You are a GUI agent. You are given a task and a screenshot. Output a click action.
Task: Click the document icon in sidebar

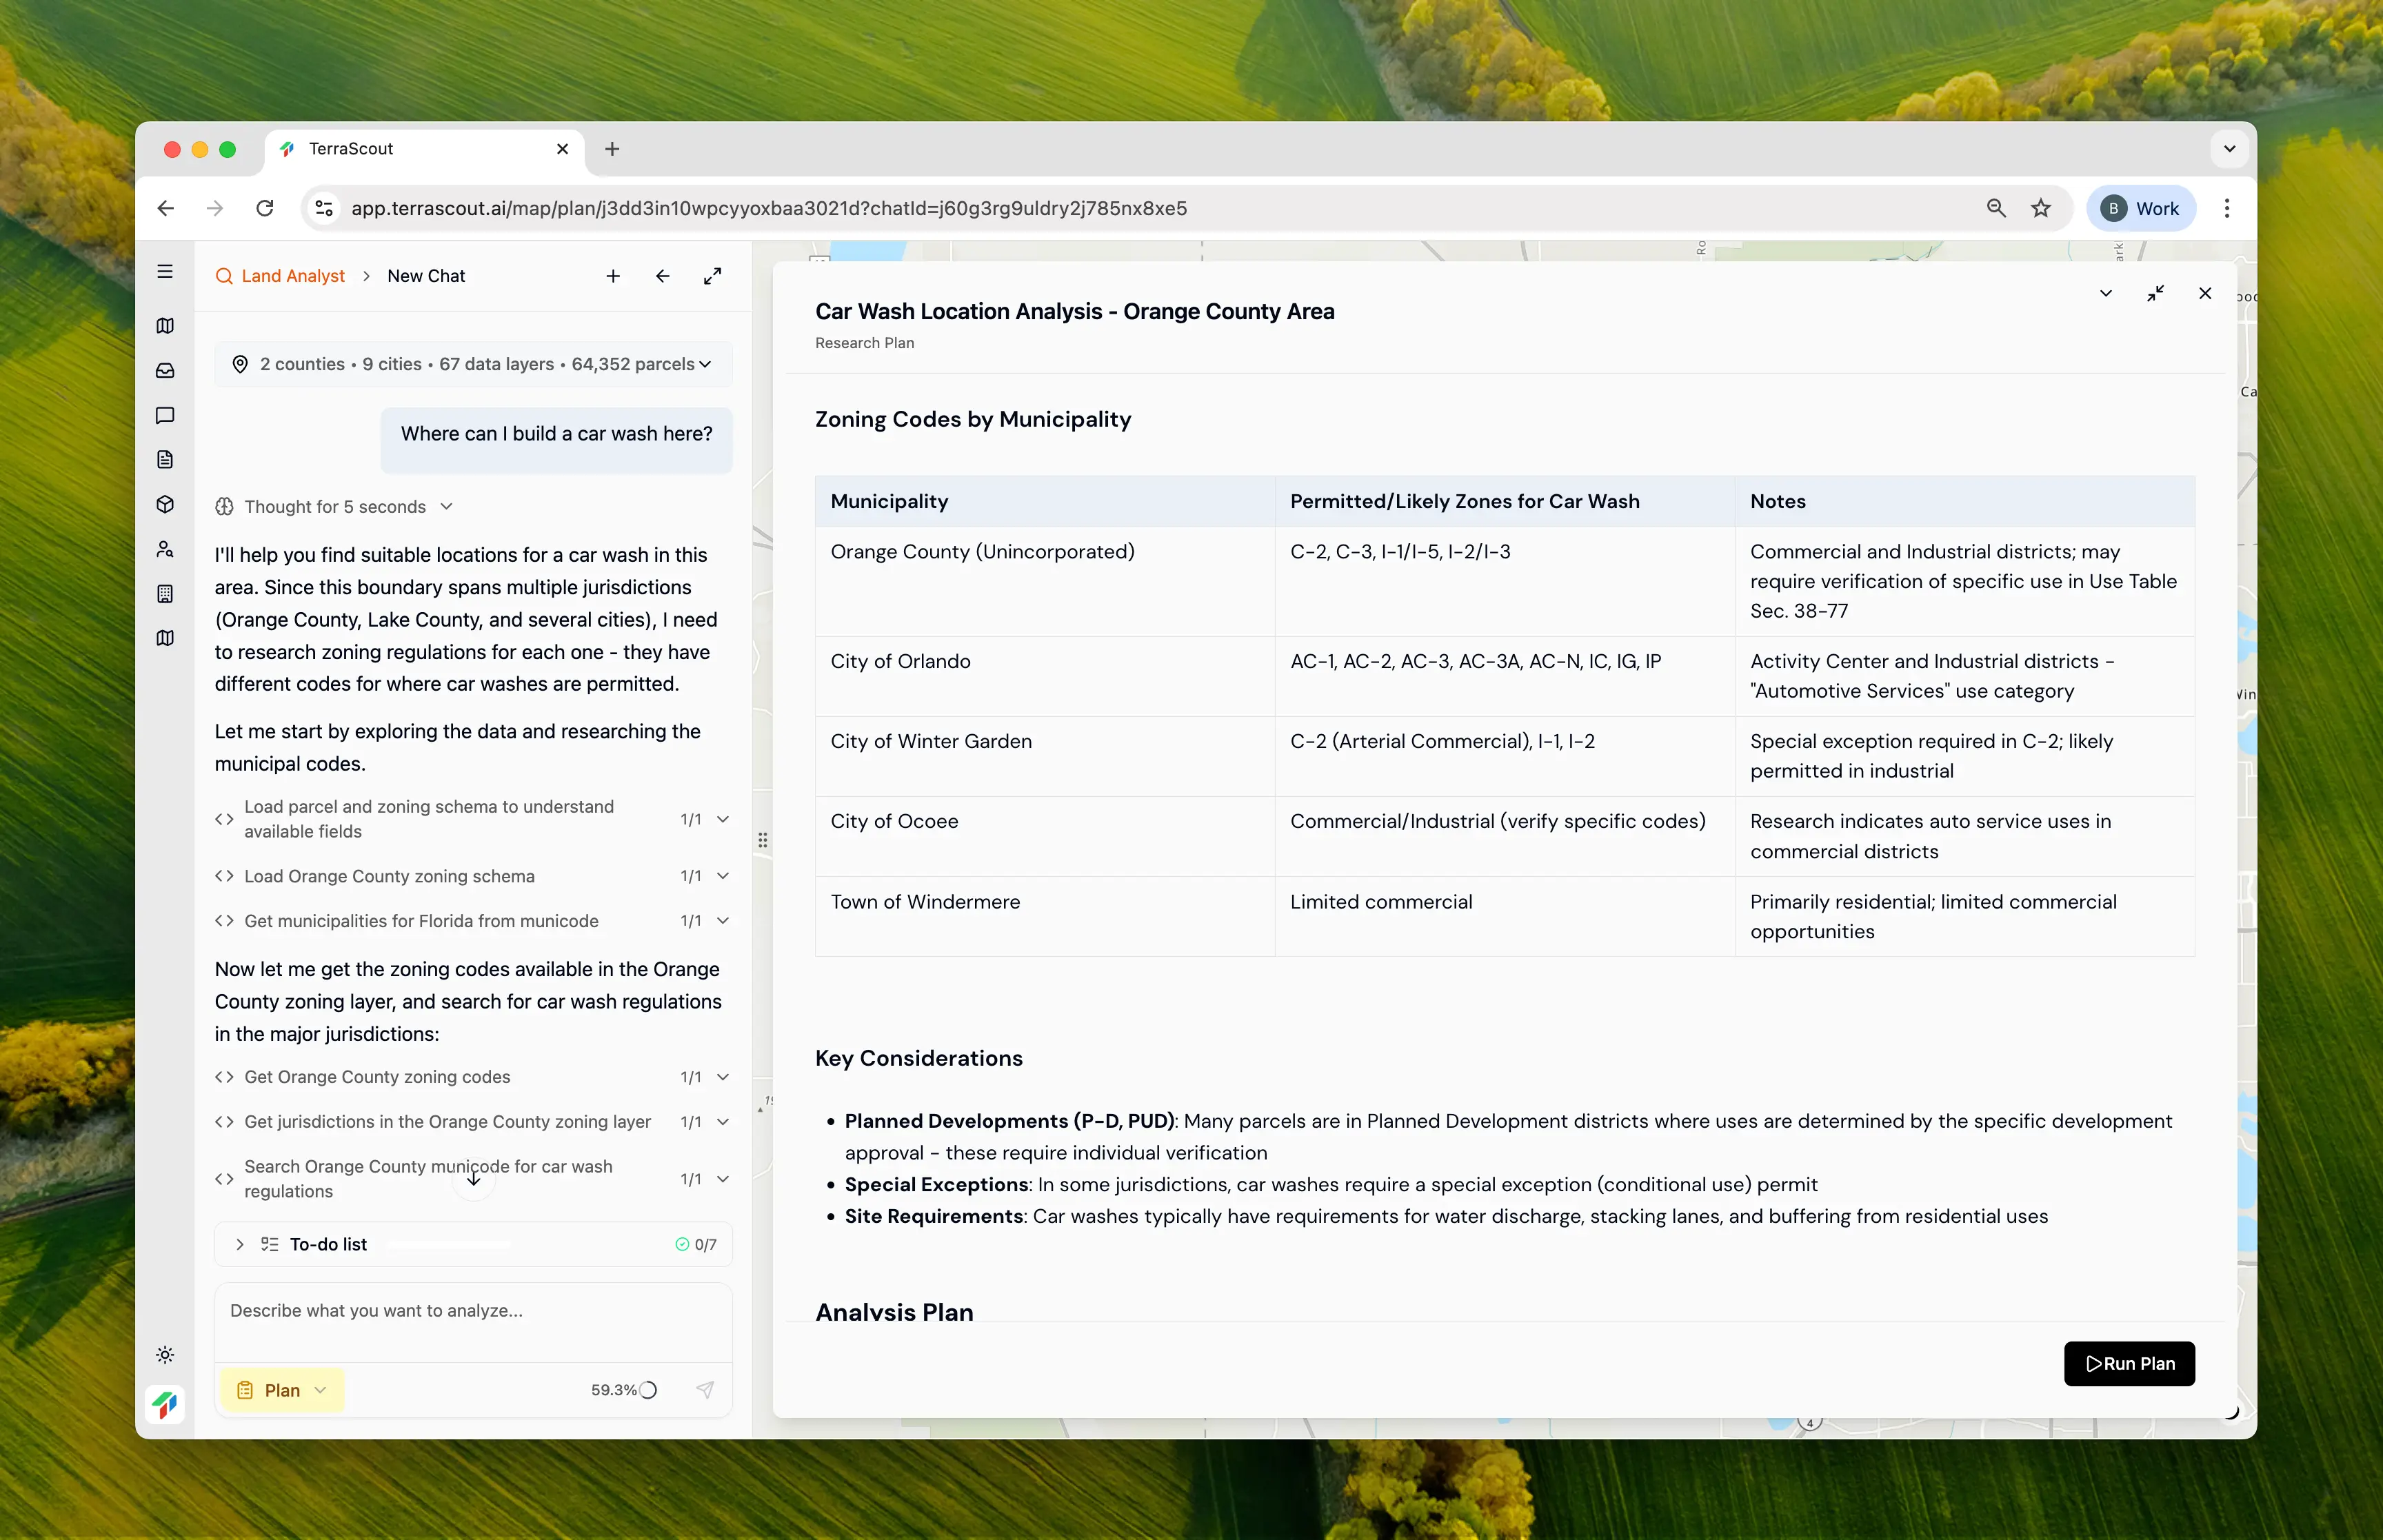click(165, 460)
